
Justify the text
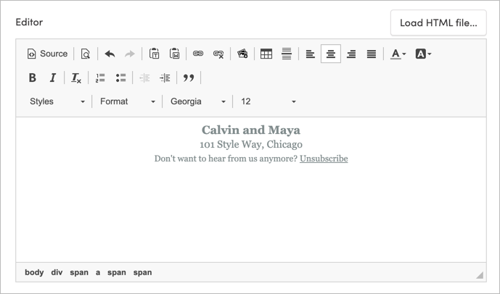pyautogui.click(x=372, y=54)
